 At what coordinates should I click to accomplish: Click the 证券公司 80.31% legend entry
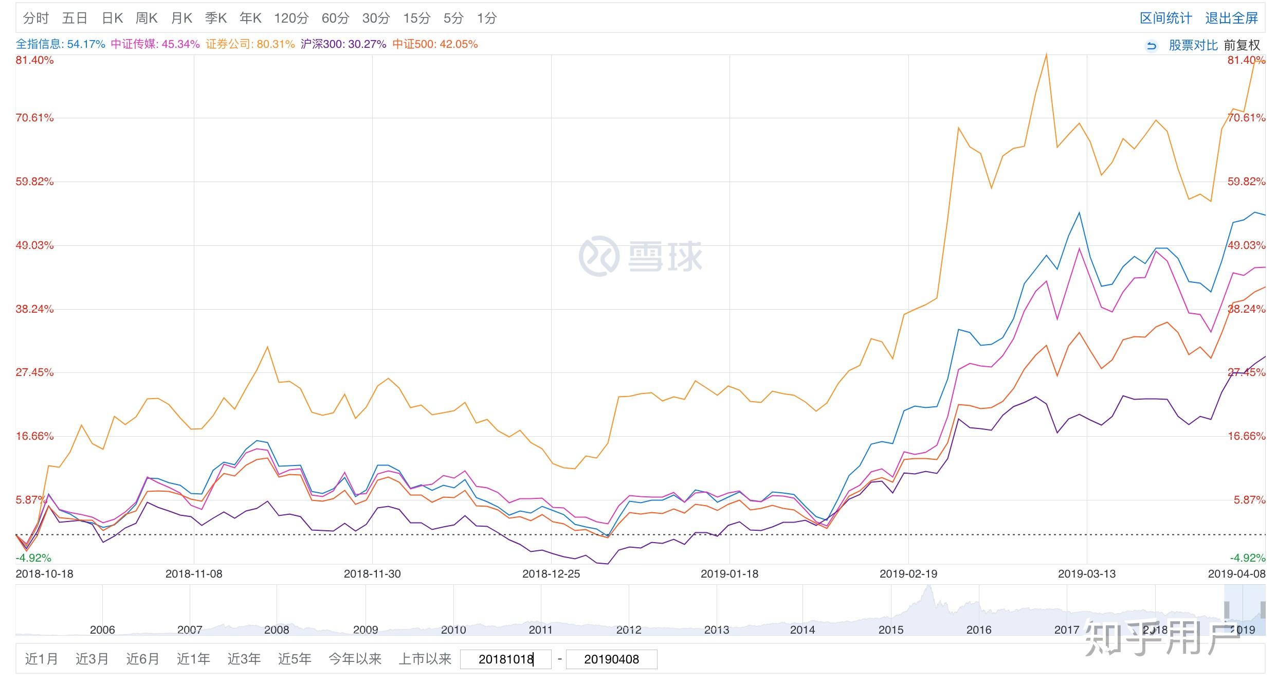[250, 44]
